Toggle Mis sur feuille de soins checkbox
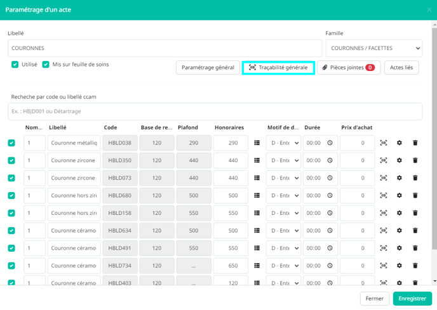The width and height of the screenshot is (437, 310). (46, 65)
